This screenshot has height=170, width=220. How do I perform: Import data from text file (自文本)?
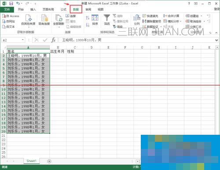coord(8,27)
